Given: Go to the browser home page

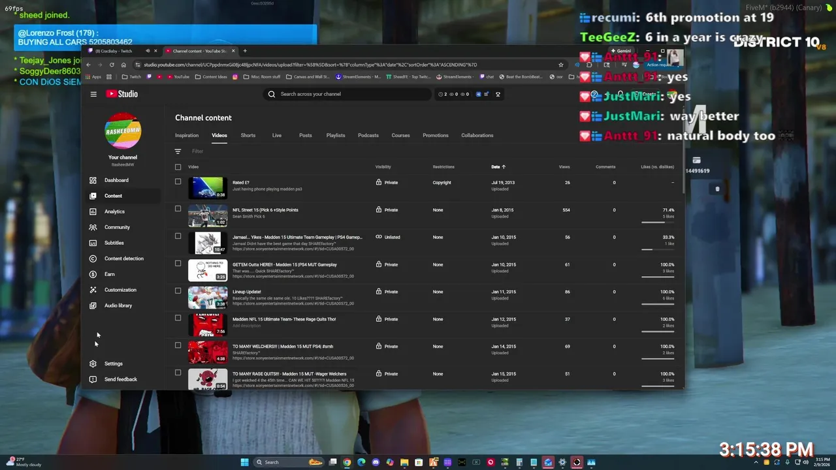Looking at the screenshot, I should coord(123,65).
